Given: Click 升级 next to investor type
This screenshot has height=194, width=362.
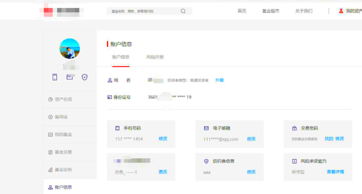Looking at the screenshot, I should pyautogui.click(x=220, y=80).
